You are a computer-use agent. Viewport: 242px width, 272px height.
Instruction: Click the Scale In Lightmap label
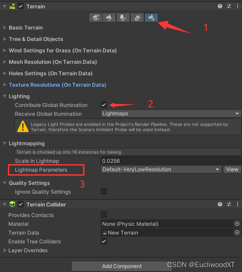click(37, 161)
